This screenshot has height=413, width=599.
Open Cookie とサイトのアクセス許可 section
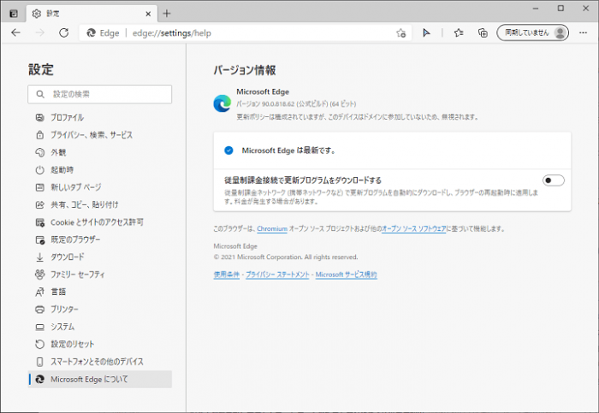coord(100,222)
